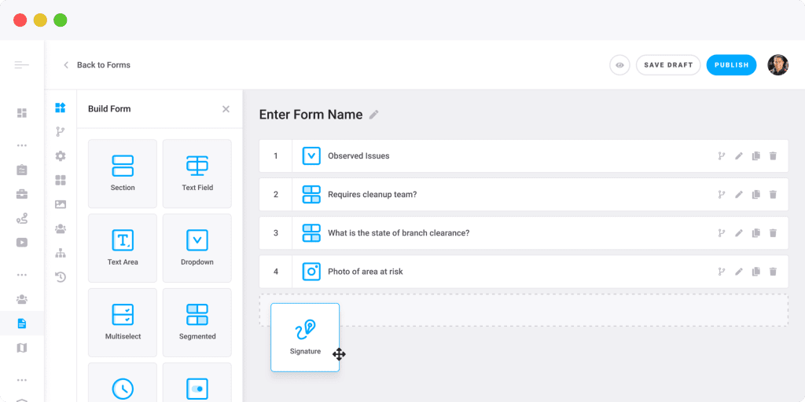Delete the branch clearance question
805x402 pixels.
click(773, 232)
